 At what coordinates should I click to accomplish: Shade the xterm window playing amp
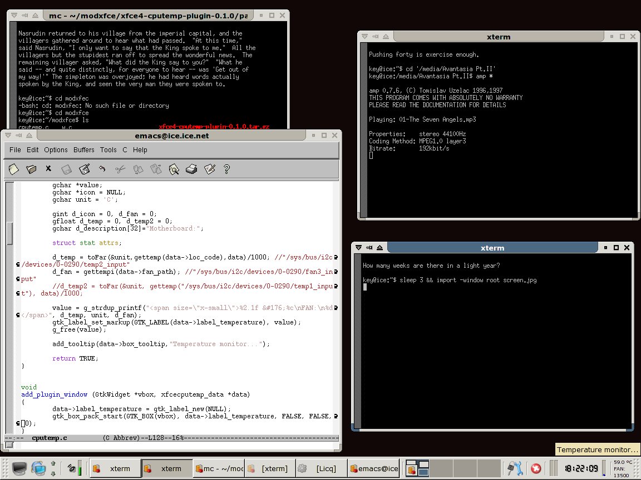tap(386, 36)
